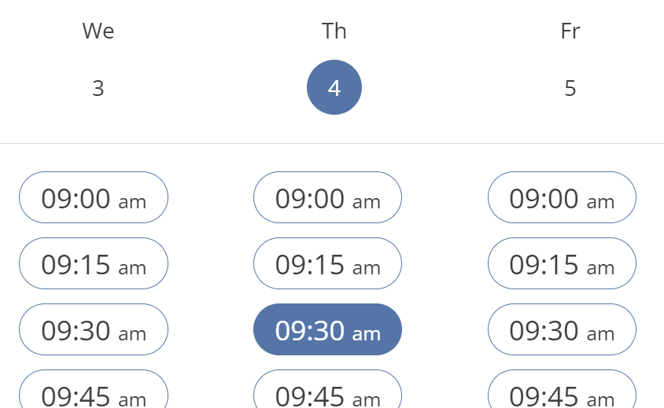This screenshot has height=408, width=664.
Task: Pick the 09:45 am slot under Thursday
Action: [327, 391]
